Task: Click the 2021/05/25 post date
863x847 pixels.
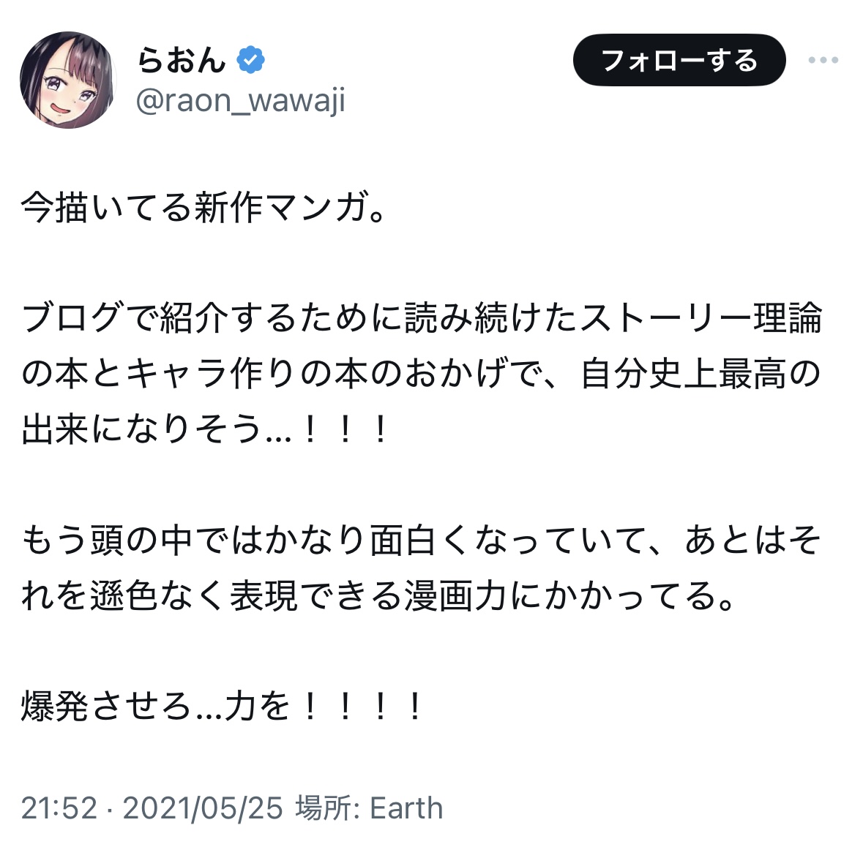Action: (x=202, y=808)
